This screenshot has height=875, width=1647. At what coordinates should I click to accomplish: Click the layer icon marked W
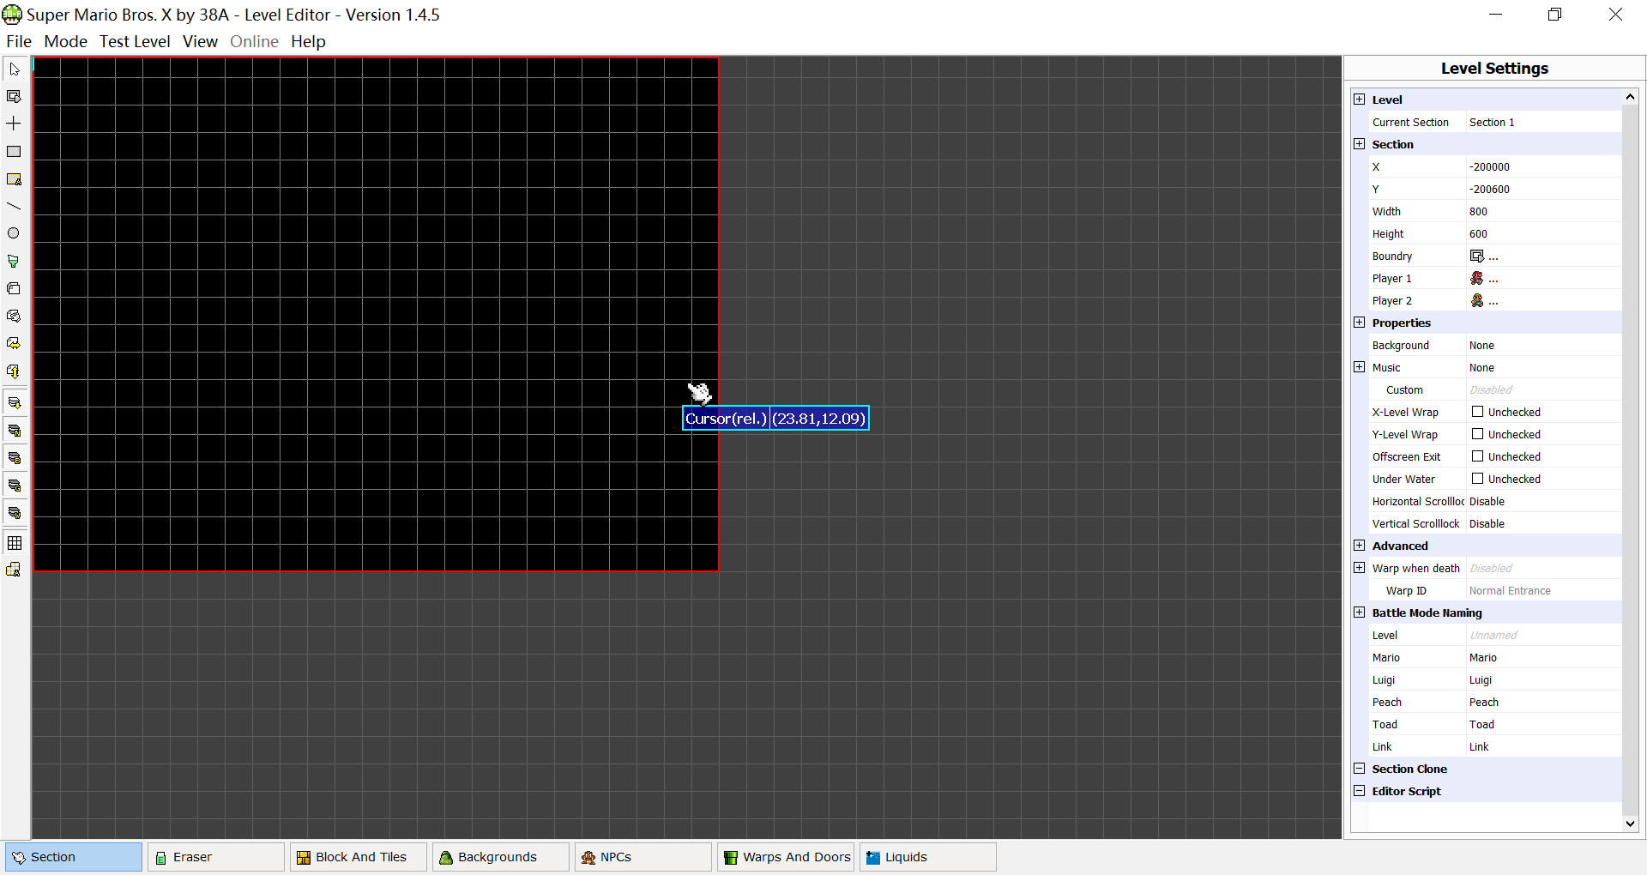[x=15, y=512]
